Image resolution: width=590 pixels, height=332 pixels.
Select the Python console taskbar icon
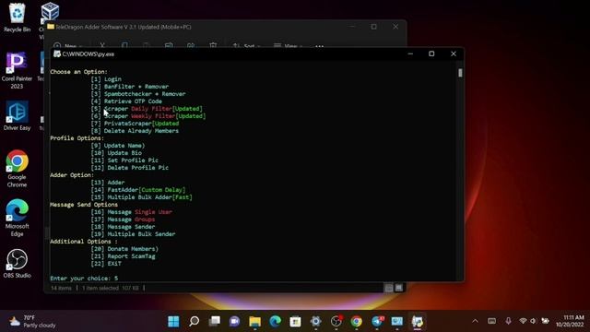(x=418, y=321)
